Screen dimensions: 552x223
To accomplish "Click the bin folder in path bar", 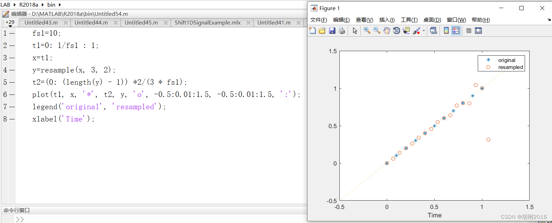I will [x=51, y=5].
